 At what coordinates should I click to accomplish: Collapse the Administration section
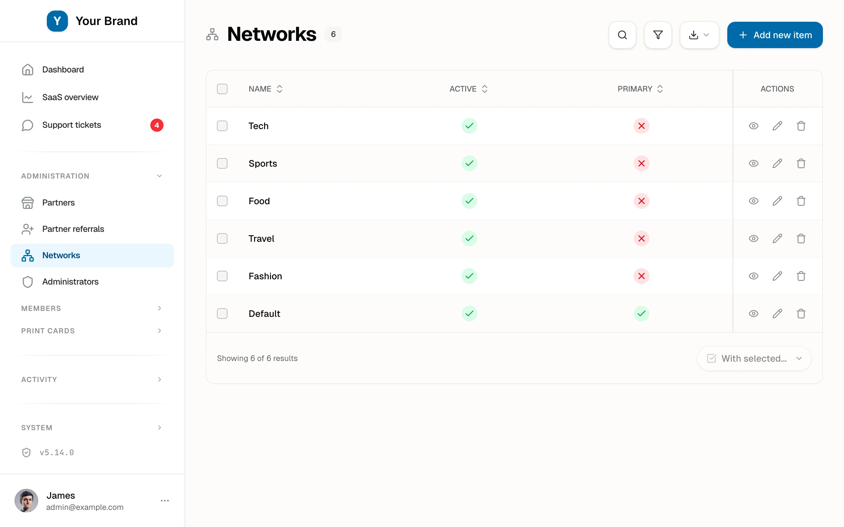click(x=92, y=176)
